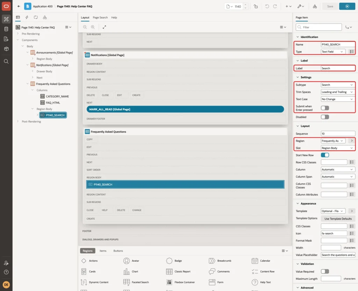Open shared components icon in toolbar

[x=315, y=6]
